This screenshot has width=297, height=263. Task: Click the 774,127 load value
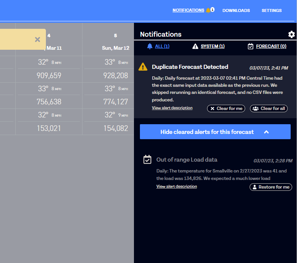(116, 102)
